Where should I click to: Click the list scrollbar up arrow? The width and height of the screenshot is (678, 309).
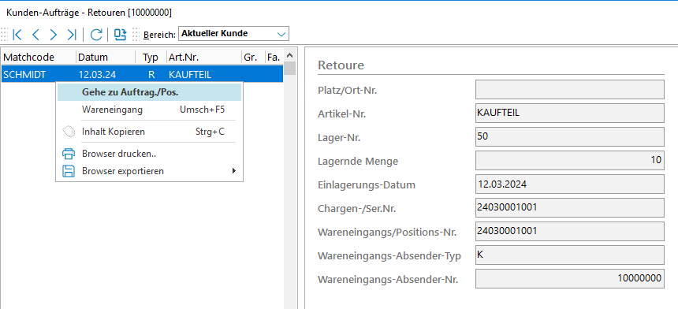(x=290, y=55)
